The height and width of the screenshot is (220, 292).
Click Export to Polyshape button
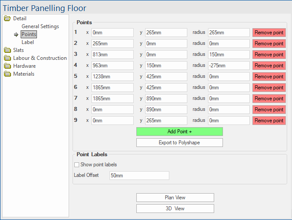coord(179,143)
